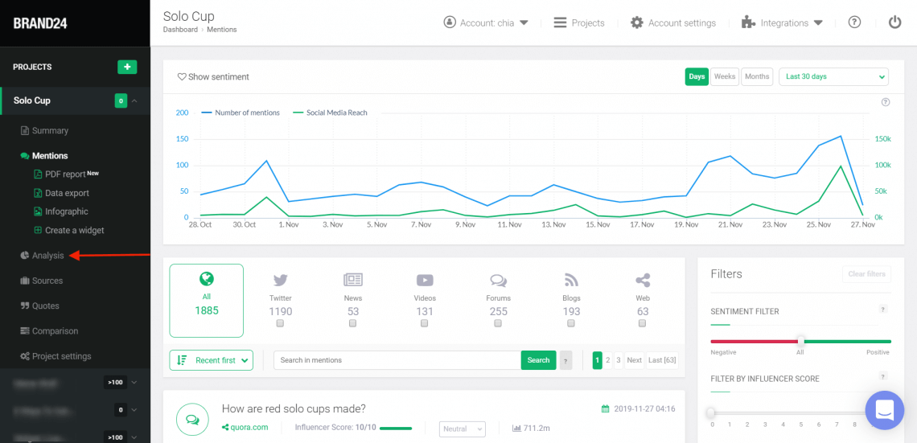The width and height of the screenshot is (917, 443).
Task: Open the chat support bubble
Action: click(884, 410)
